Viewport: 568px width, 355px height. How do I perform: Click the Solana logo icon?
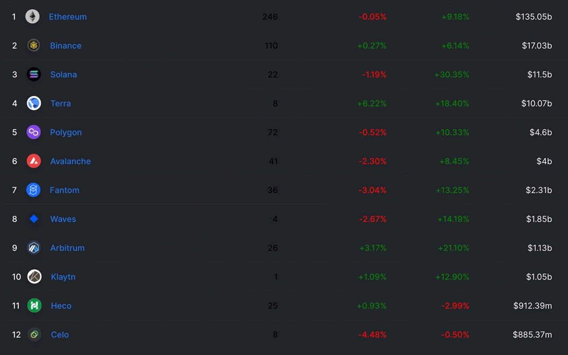pos(34,74)
